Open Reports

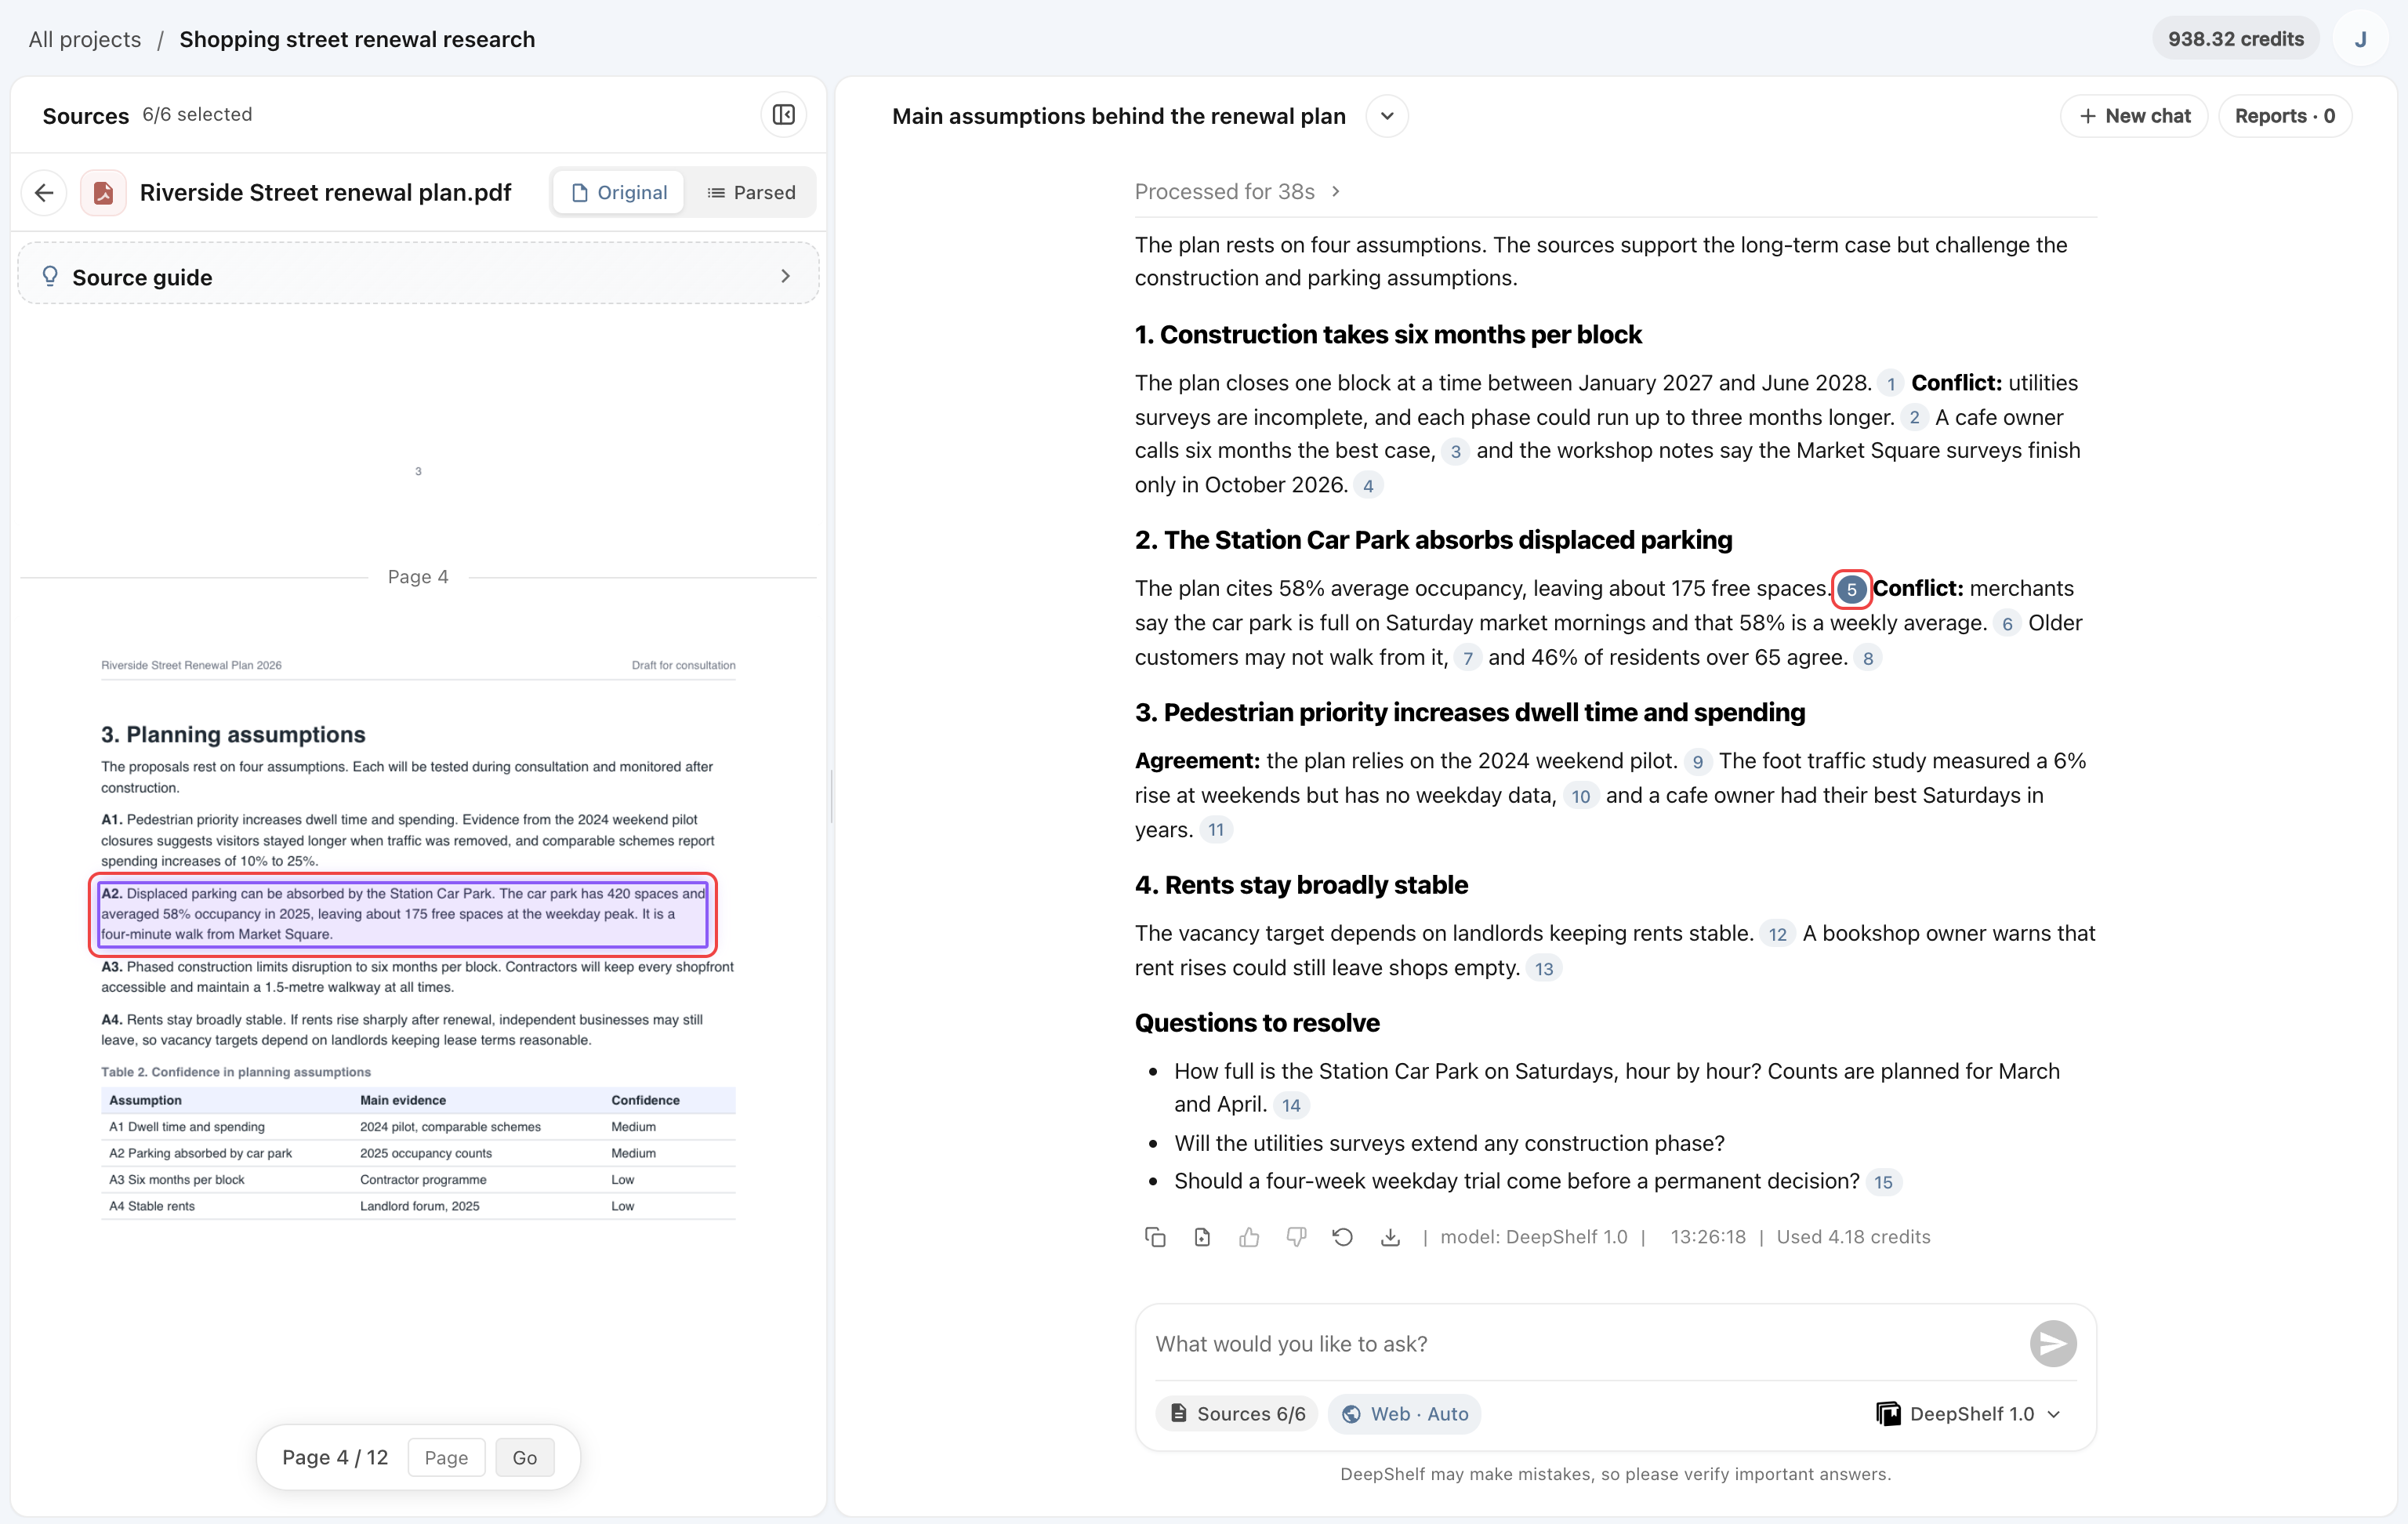(x=2285, y=116)
